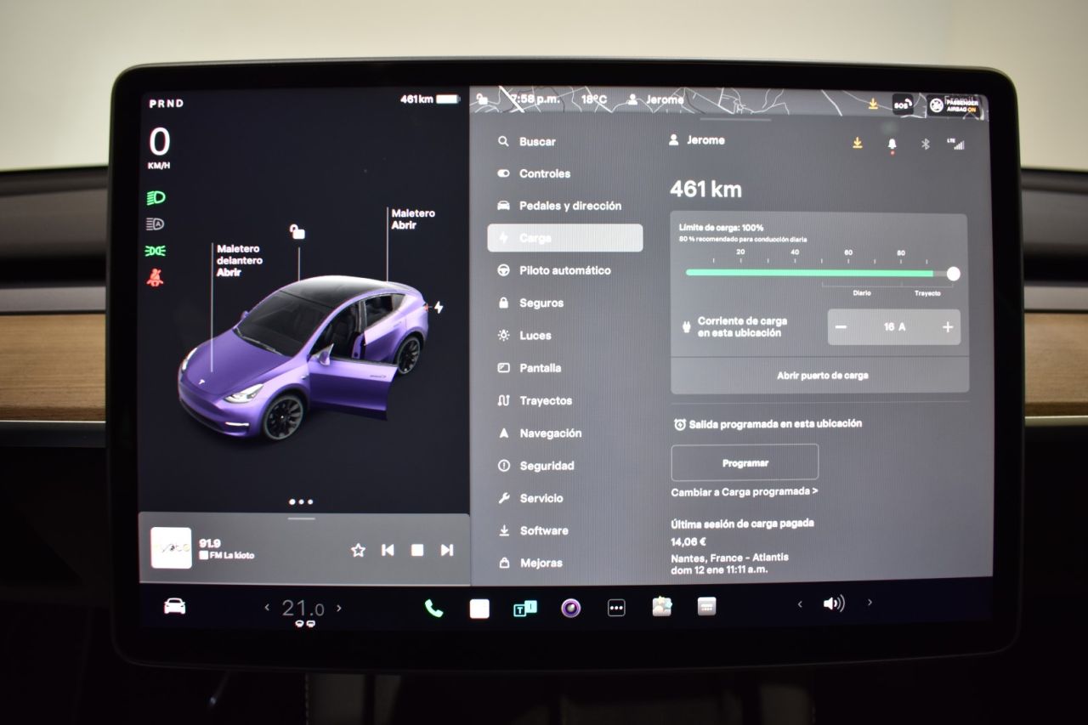This screenshot has width=1088, height=725.
Task: Increase volume with right arrow
Action: click(x=870, y=603)
